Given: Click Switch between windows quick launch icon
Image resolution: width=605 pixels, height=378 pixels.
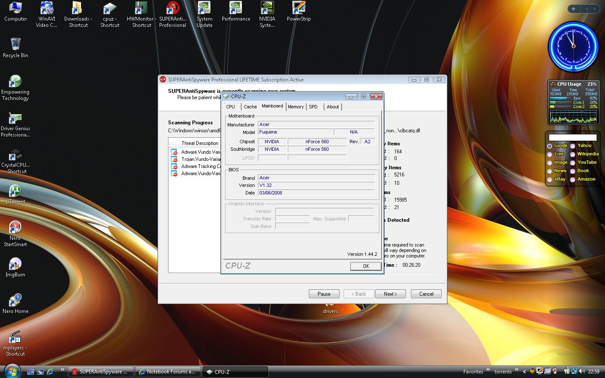Looking at the screenshot, I should point(40,372).
